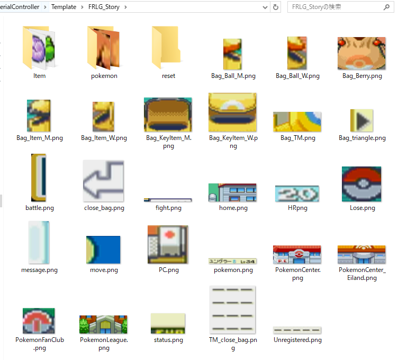The height and width of the screenshot is (360, 398).
Task: Select the Bag_Ball_W.png file icon
Action: click(x=297, y=53)
